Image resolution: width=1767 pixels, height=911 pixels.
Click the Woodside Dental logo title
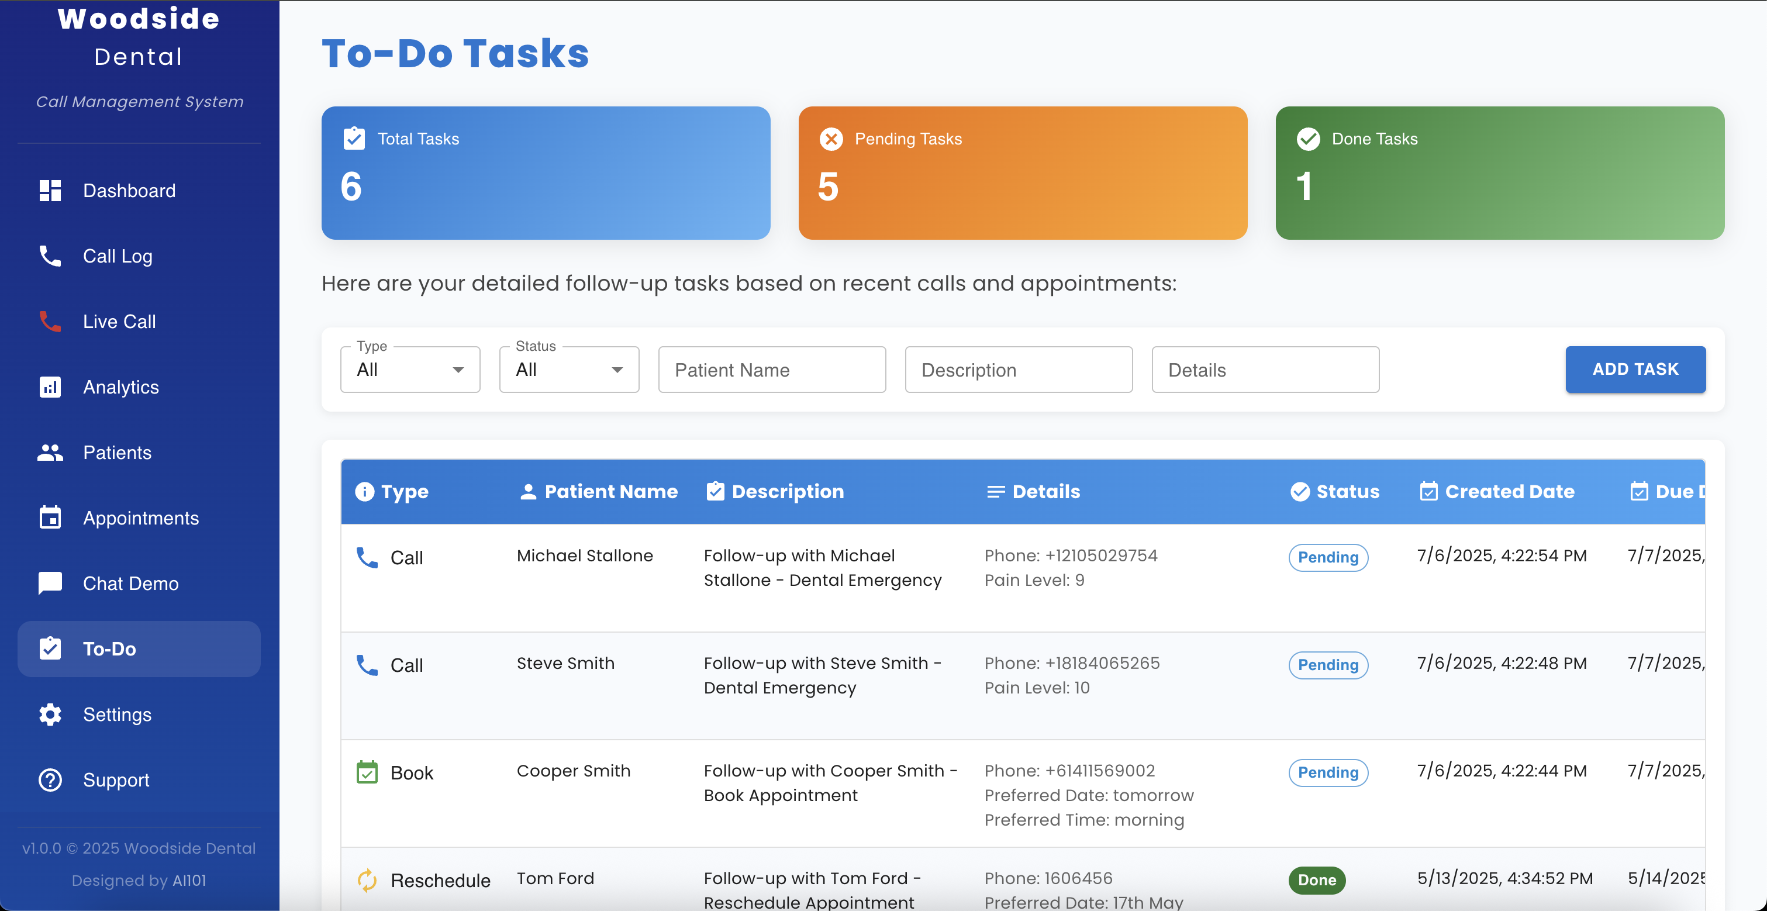pos(139,37)
